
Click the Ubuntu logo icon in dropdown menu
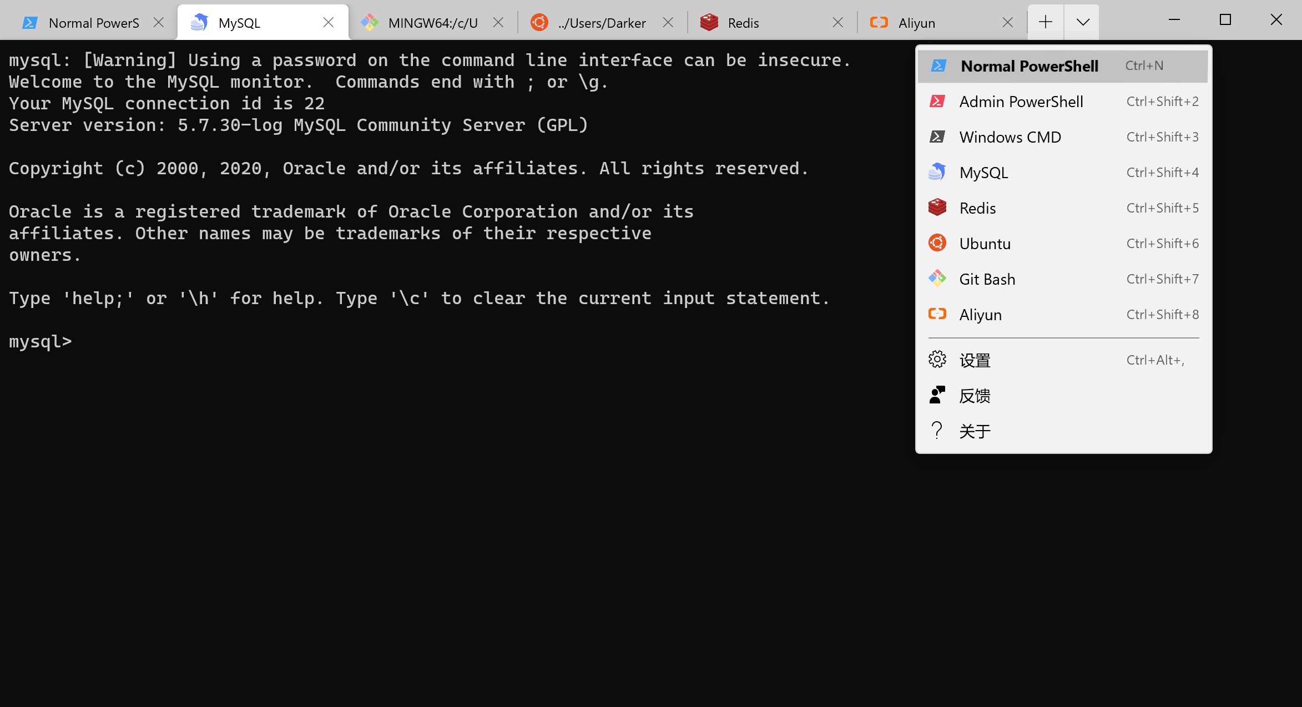tap(937, 243)
